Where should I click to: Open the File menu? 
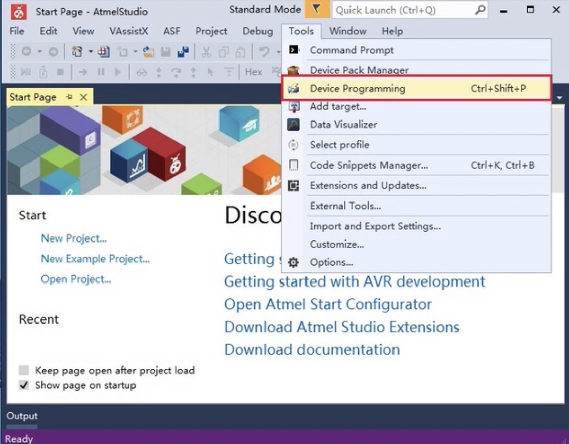coord(17,31)
